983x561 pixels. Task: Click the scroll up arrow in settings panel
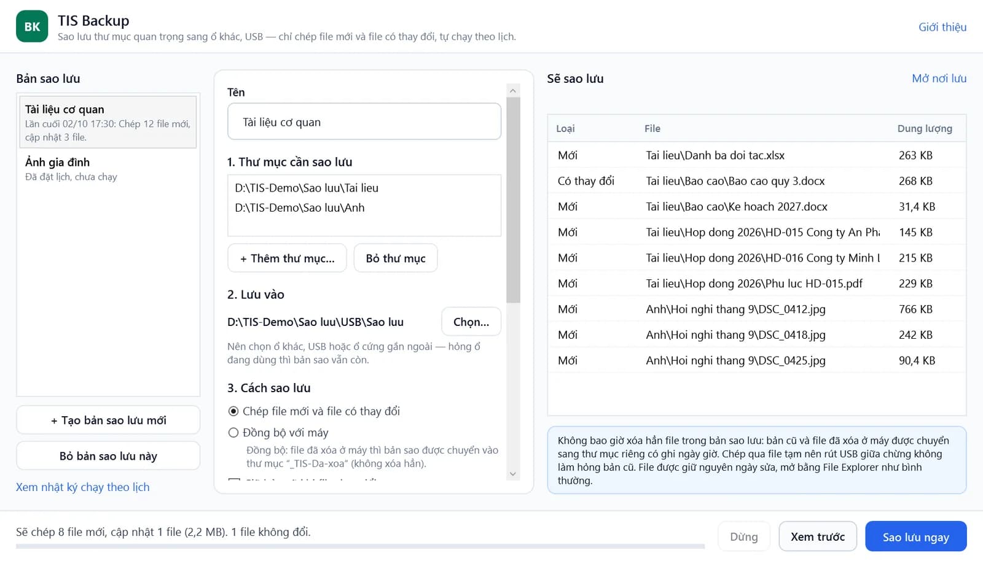tap(513, 91)
